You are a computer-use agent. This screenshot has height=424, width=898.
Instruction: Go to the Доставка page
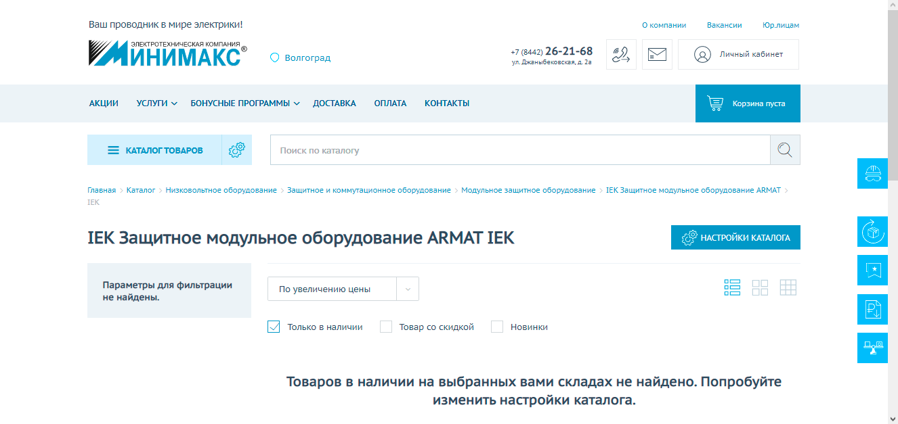335,103
